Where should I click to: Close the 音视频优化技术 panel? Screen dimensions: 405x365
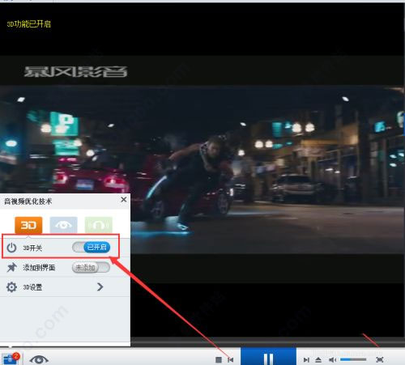124,200
